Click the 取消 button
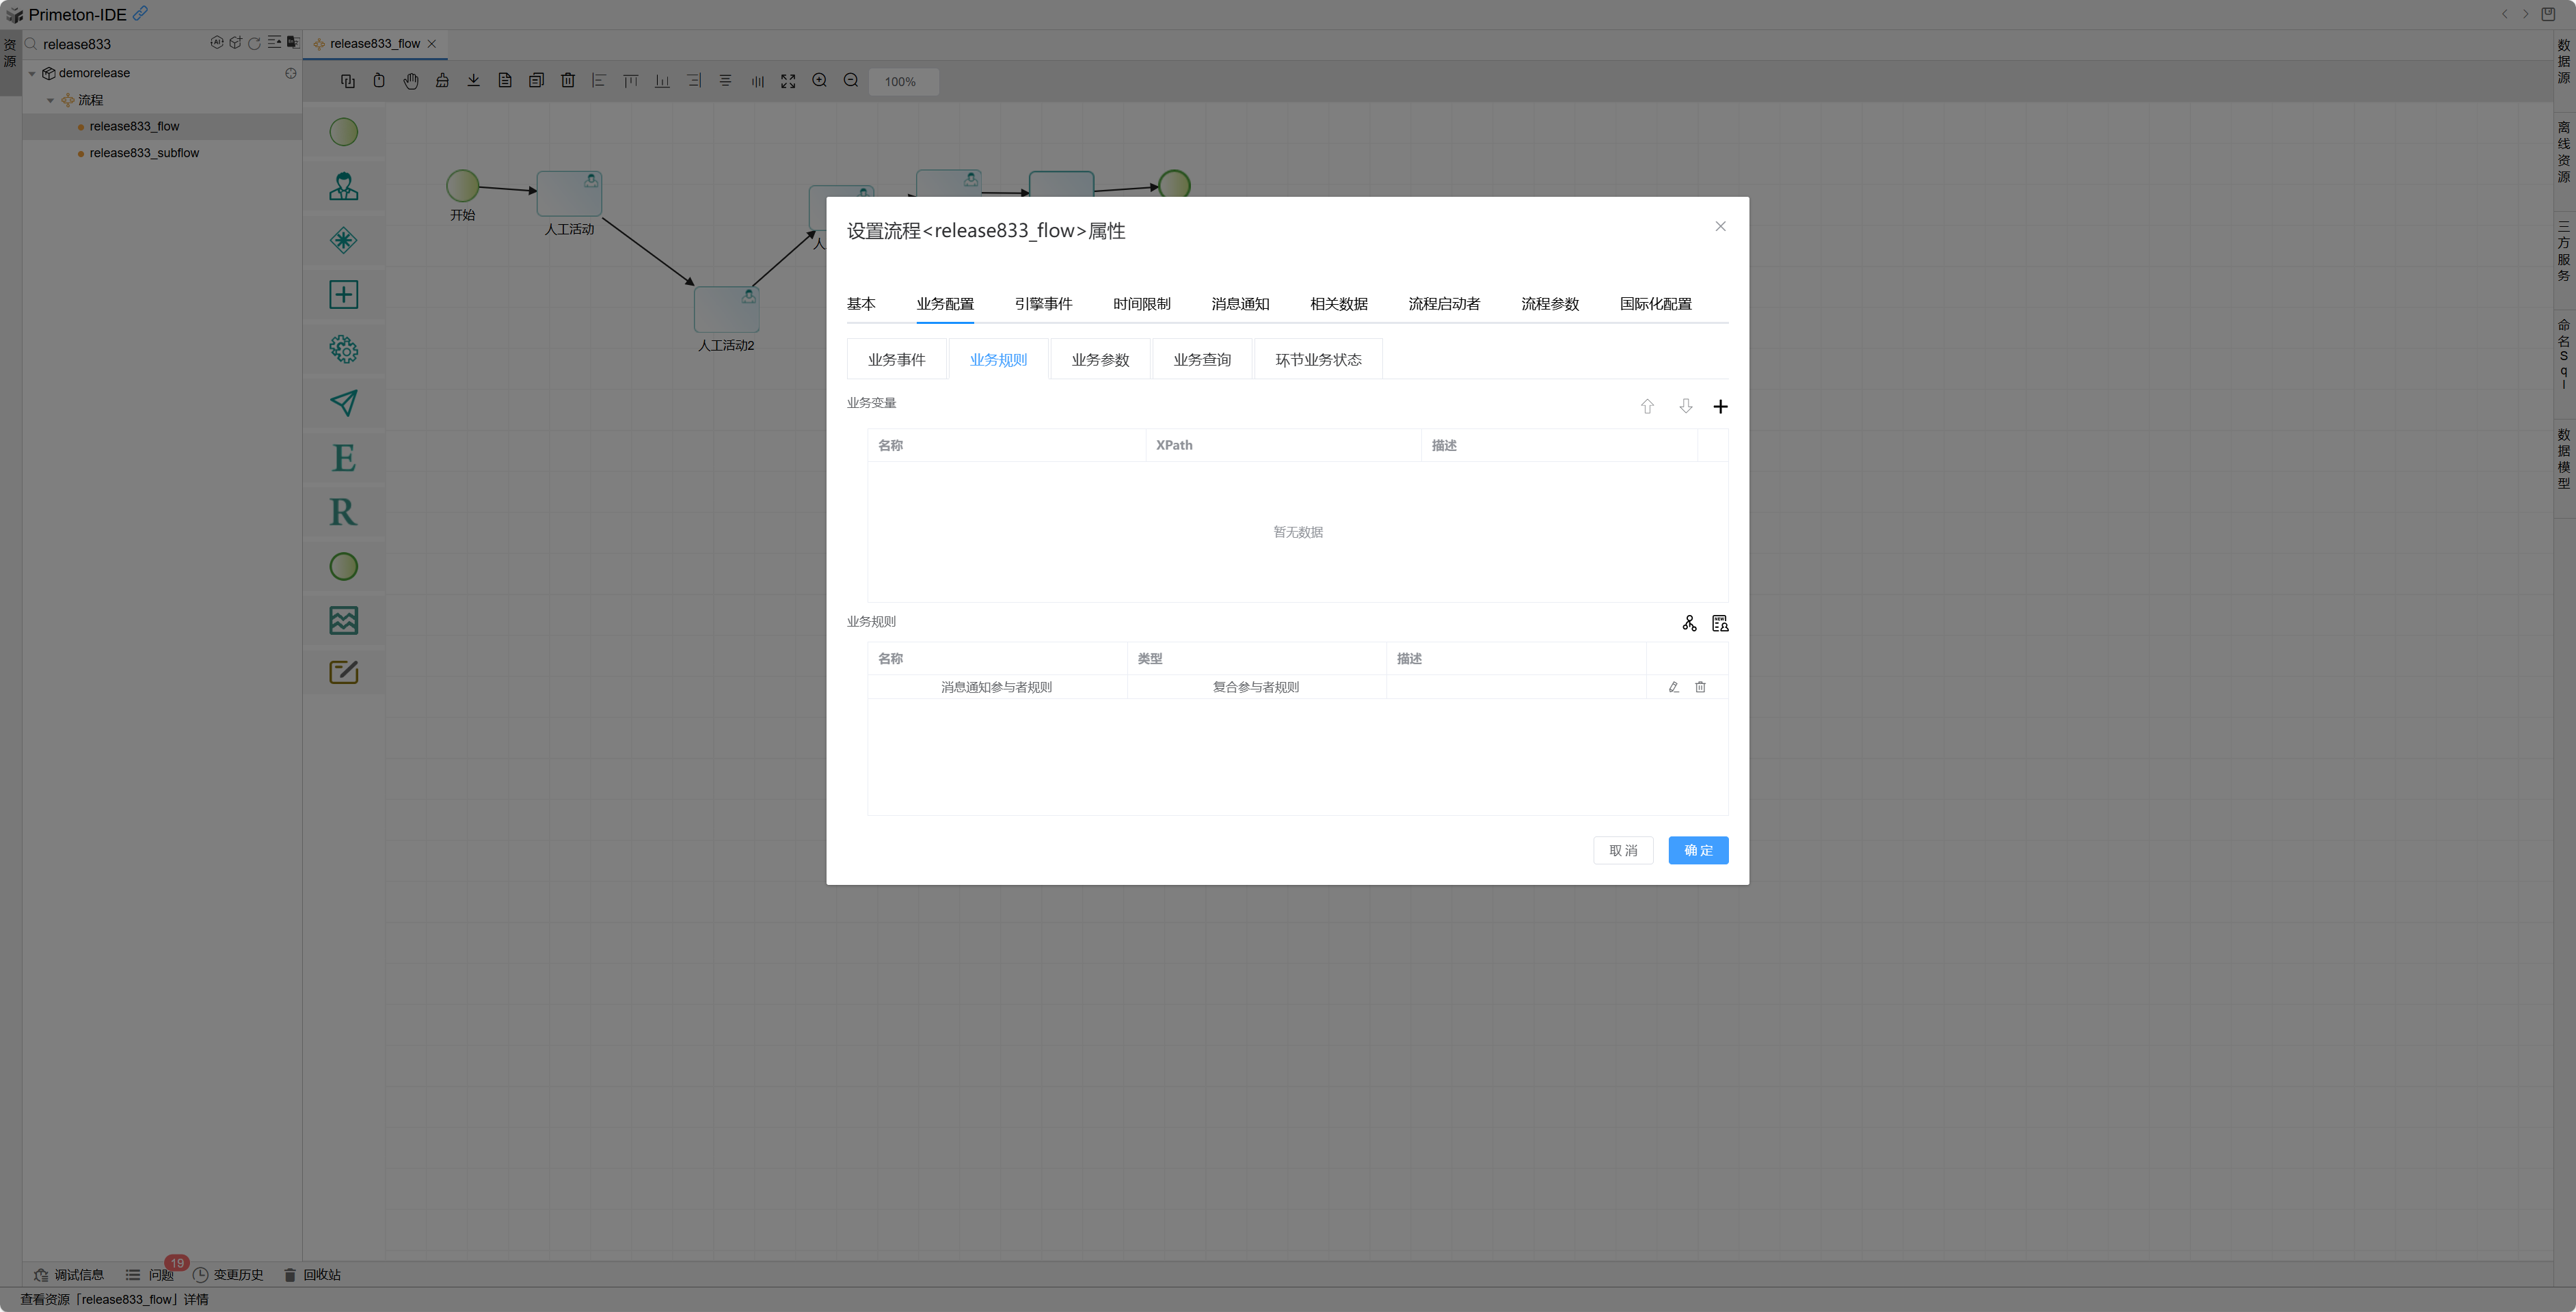The width and height of the screenshot is (2576, 1312). (1622, 850)
